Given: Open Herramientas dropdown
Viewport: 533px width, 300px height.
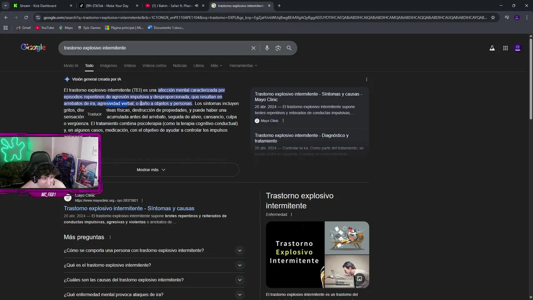Looking at the screenshot, I should [x=243, y=65].
